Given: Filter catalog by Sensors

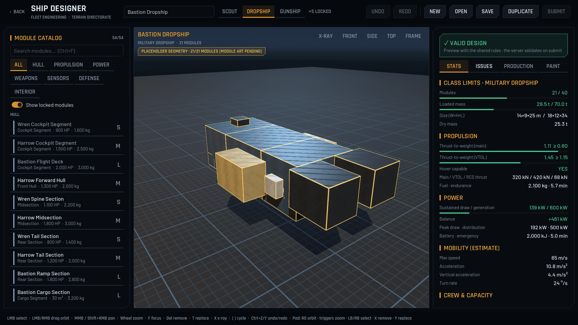Looking at the screenshot, I should [58, 78].
